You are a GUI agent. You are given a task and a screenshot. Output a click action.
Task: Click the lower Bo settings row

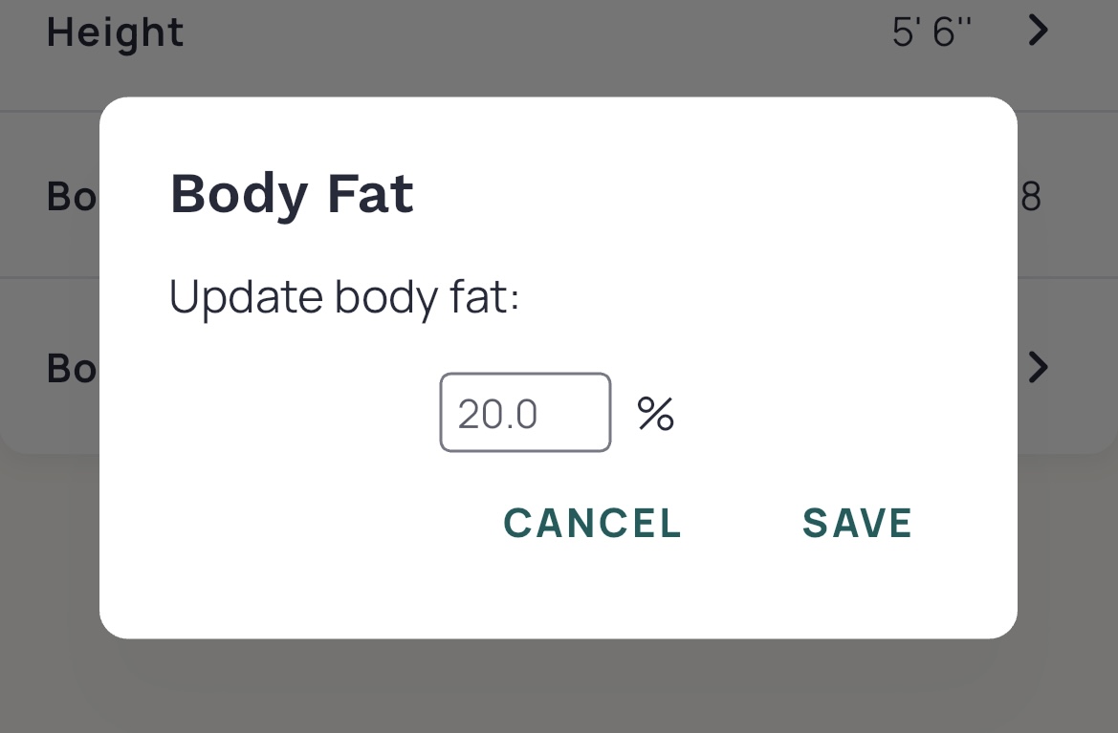[x=69, y=368]
